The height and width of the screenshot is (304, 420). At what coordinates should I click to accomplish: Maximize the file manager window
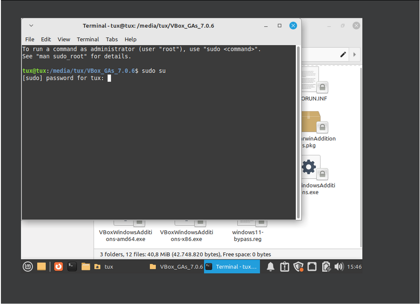[x=343, y=25]
